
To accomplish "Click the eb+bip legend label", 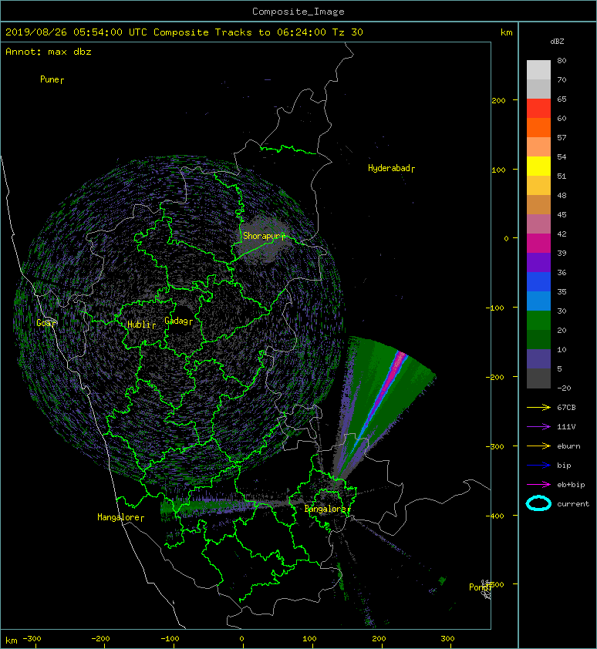I will 571,485.
